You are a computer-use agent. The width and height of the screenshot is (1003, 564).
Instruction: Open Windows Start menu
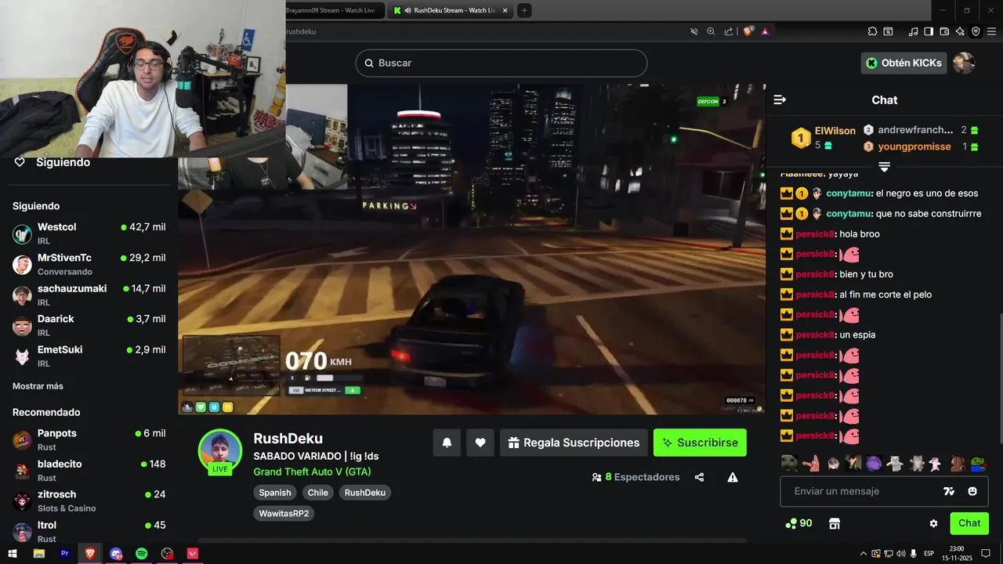pos(13,553)
